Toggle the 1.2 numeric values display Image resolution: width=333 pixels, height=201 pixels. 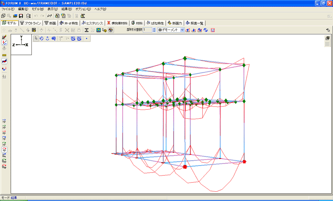pyautogui.click(x=213, y=30)
